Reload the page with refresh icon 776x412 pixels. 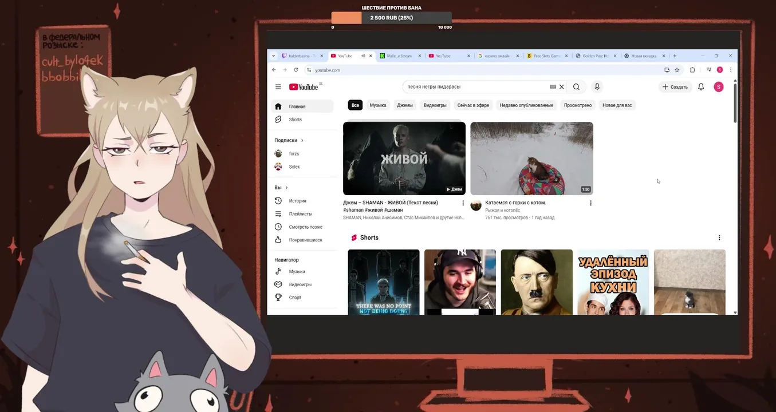point(296,70)
